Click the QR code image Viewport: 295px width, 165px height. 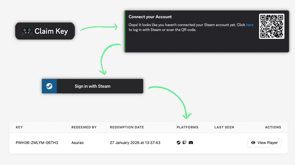tap(272, 26)
